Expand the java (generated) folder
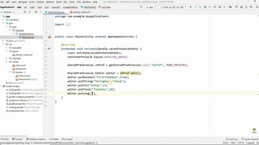 point(3,41)
